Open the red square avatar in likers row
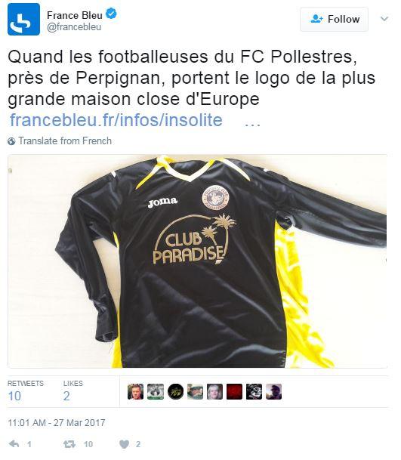 [x=234, y=392]
